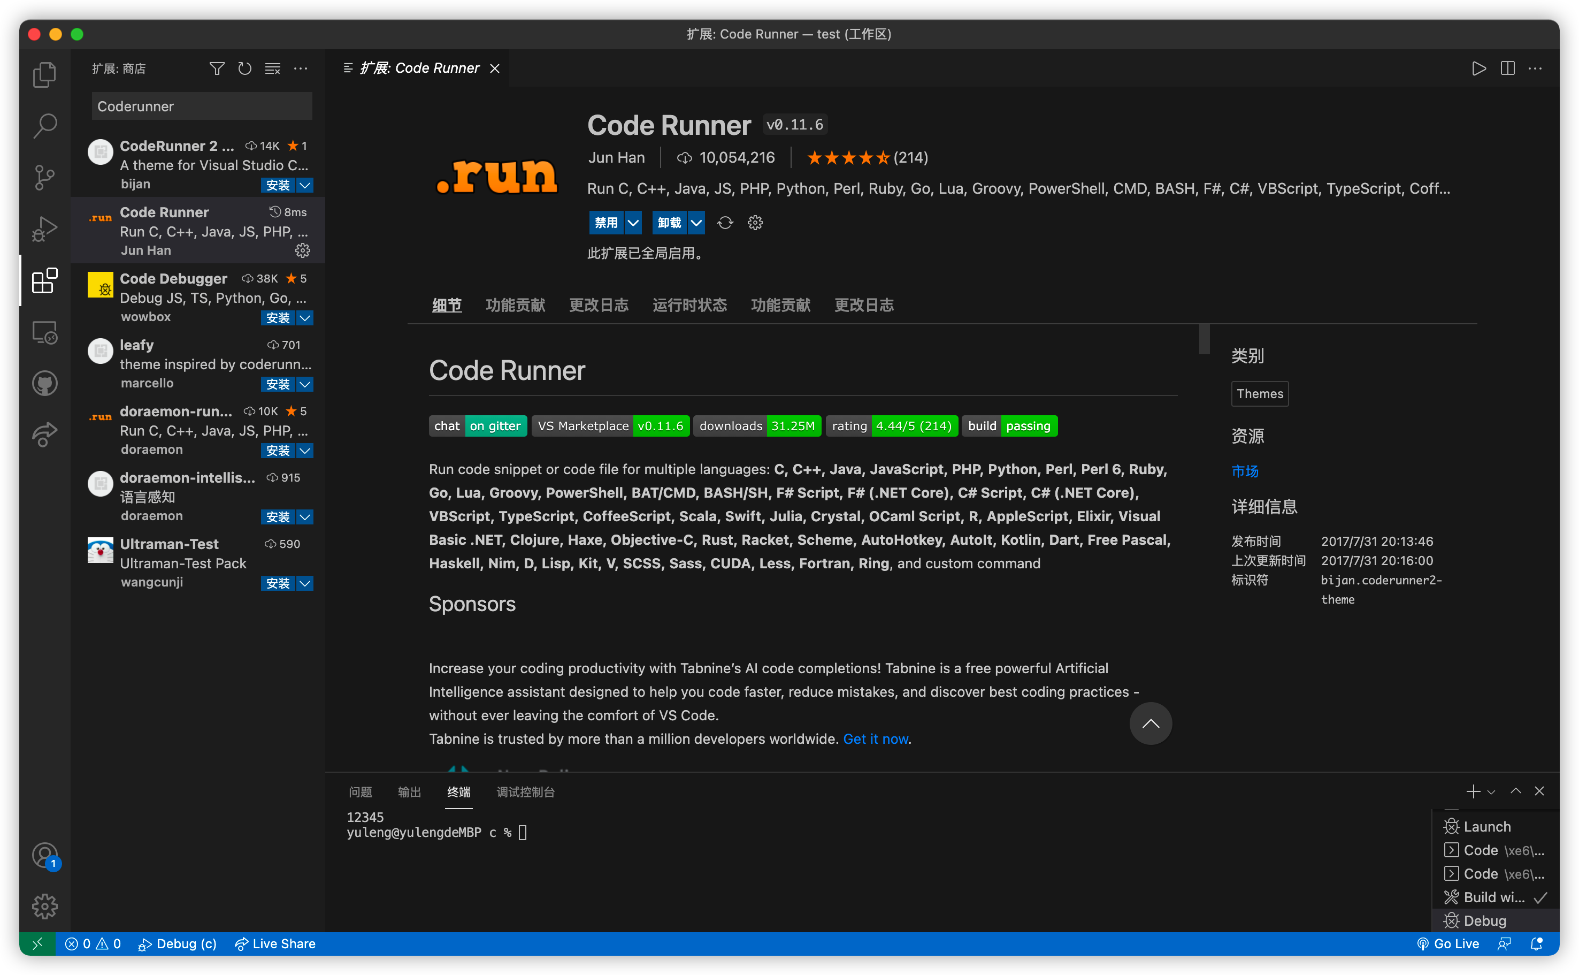Open install dropdown for Ultraman-Test

pyautogui.click(x=305, y=584)
